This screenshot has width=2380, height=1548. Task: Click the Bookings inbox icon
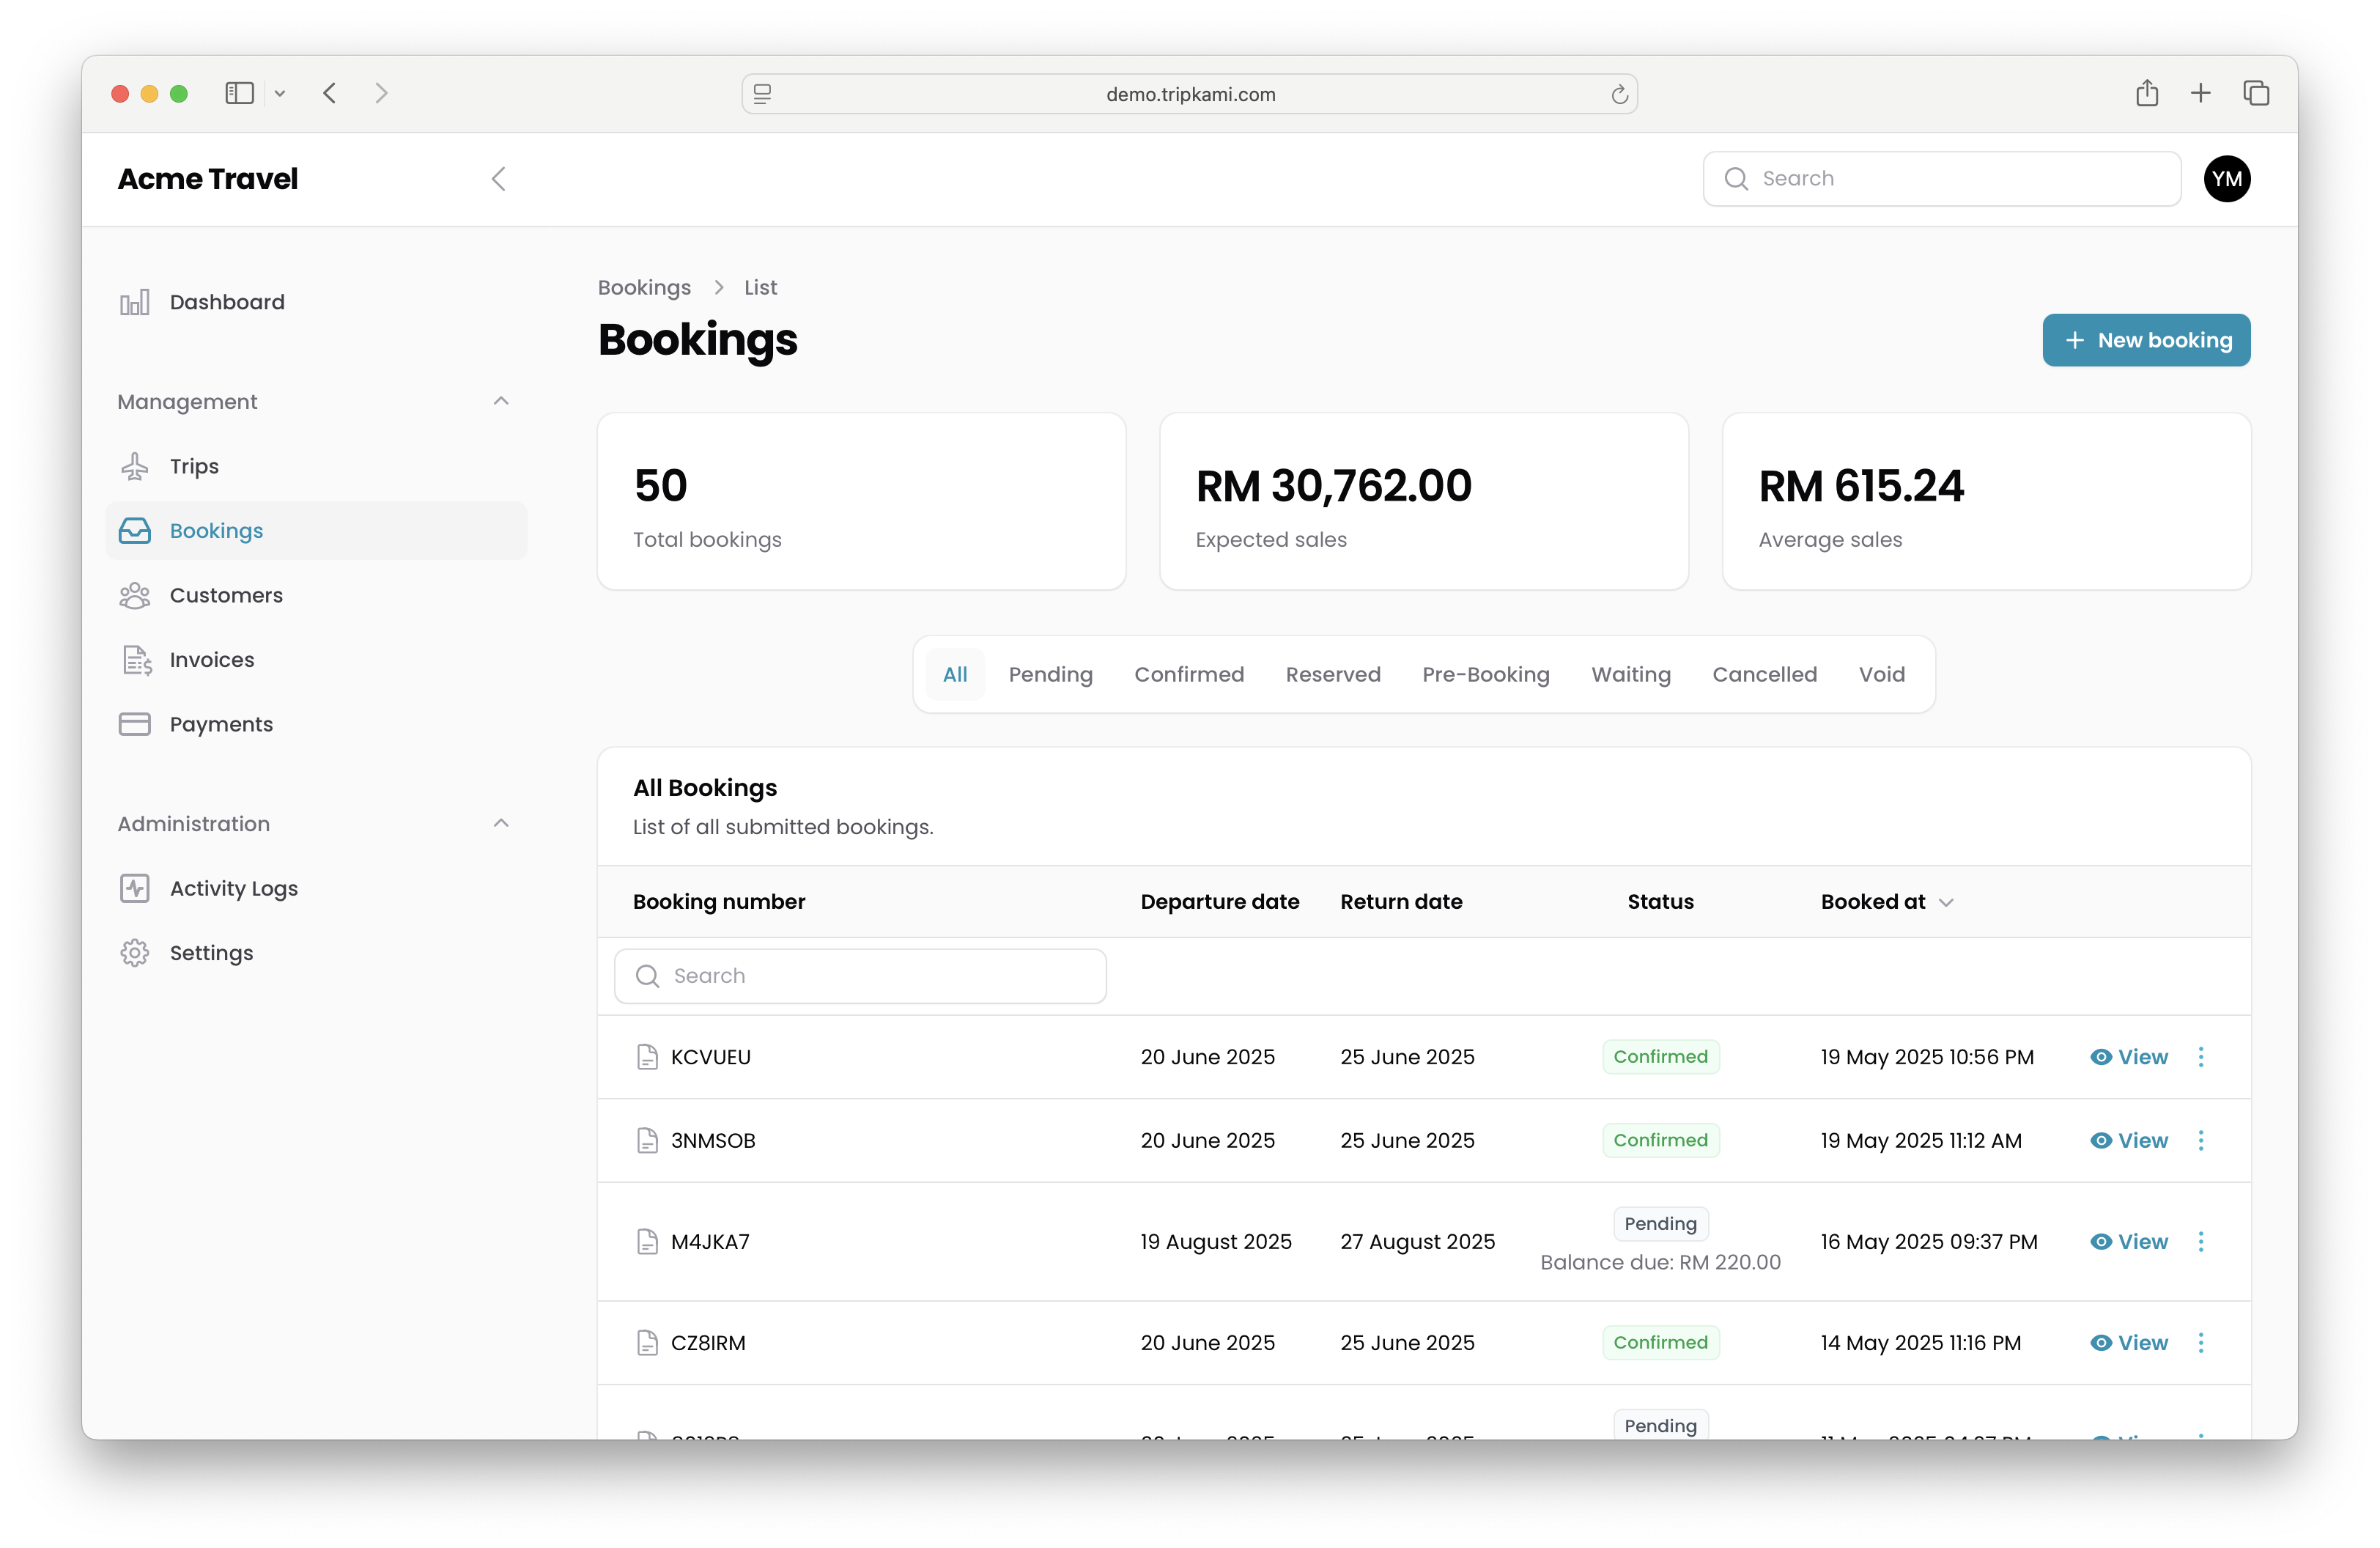point(135,531)
